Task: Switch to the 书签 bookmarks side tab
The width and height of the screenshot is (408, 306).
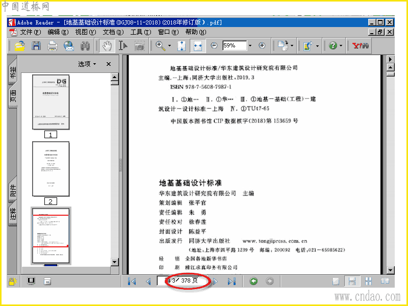Action: pos(13,72)
